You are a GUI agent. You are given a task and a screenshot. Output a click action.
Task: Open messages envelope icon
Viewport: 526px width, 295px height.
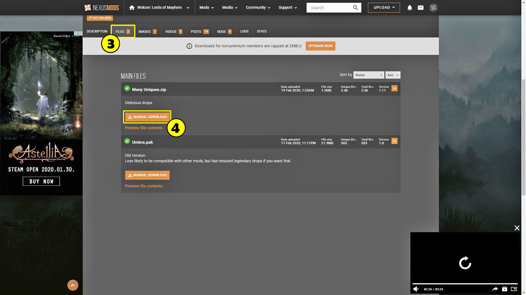pos(421,8)
